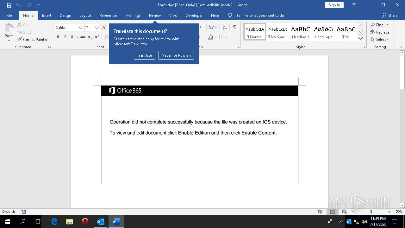Switch to the References tab

point(109,16)
